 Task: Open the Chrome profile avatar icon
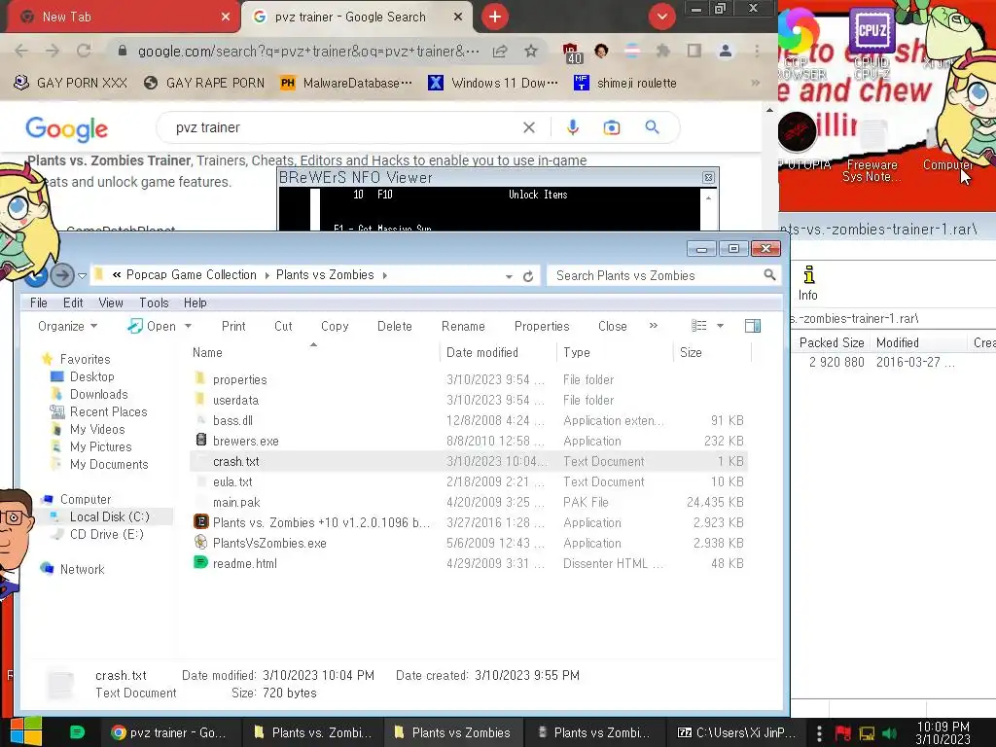click(x=726, y=51)
